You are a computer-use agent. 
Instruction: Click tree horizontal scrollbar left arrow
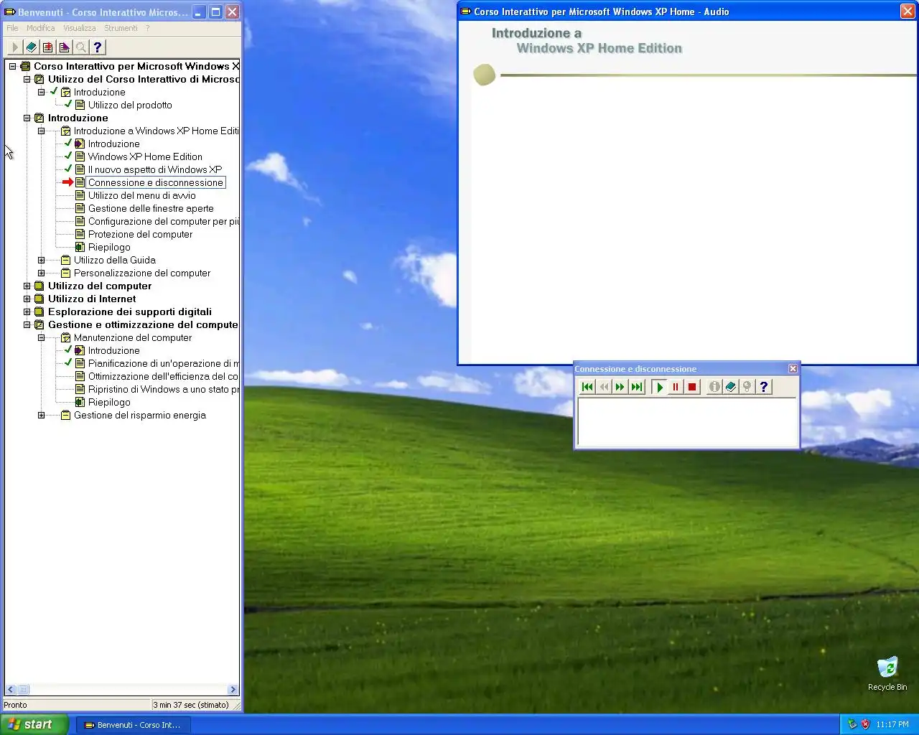pyautogui.click(x=11, y=690)
